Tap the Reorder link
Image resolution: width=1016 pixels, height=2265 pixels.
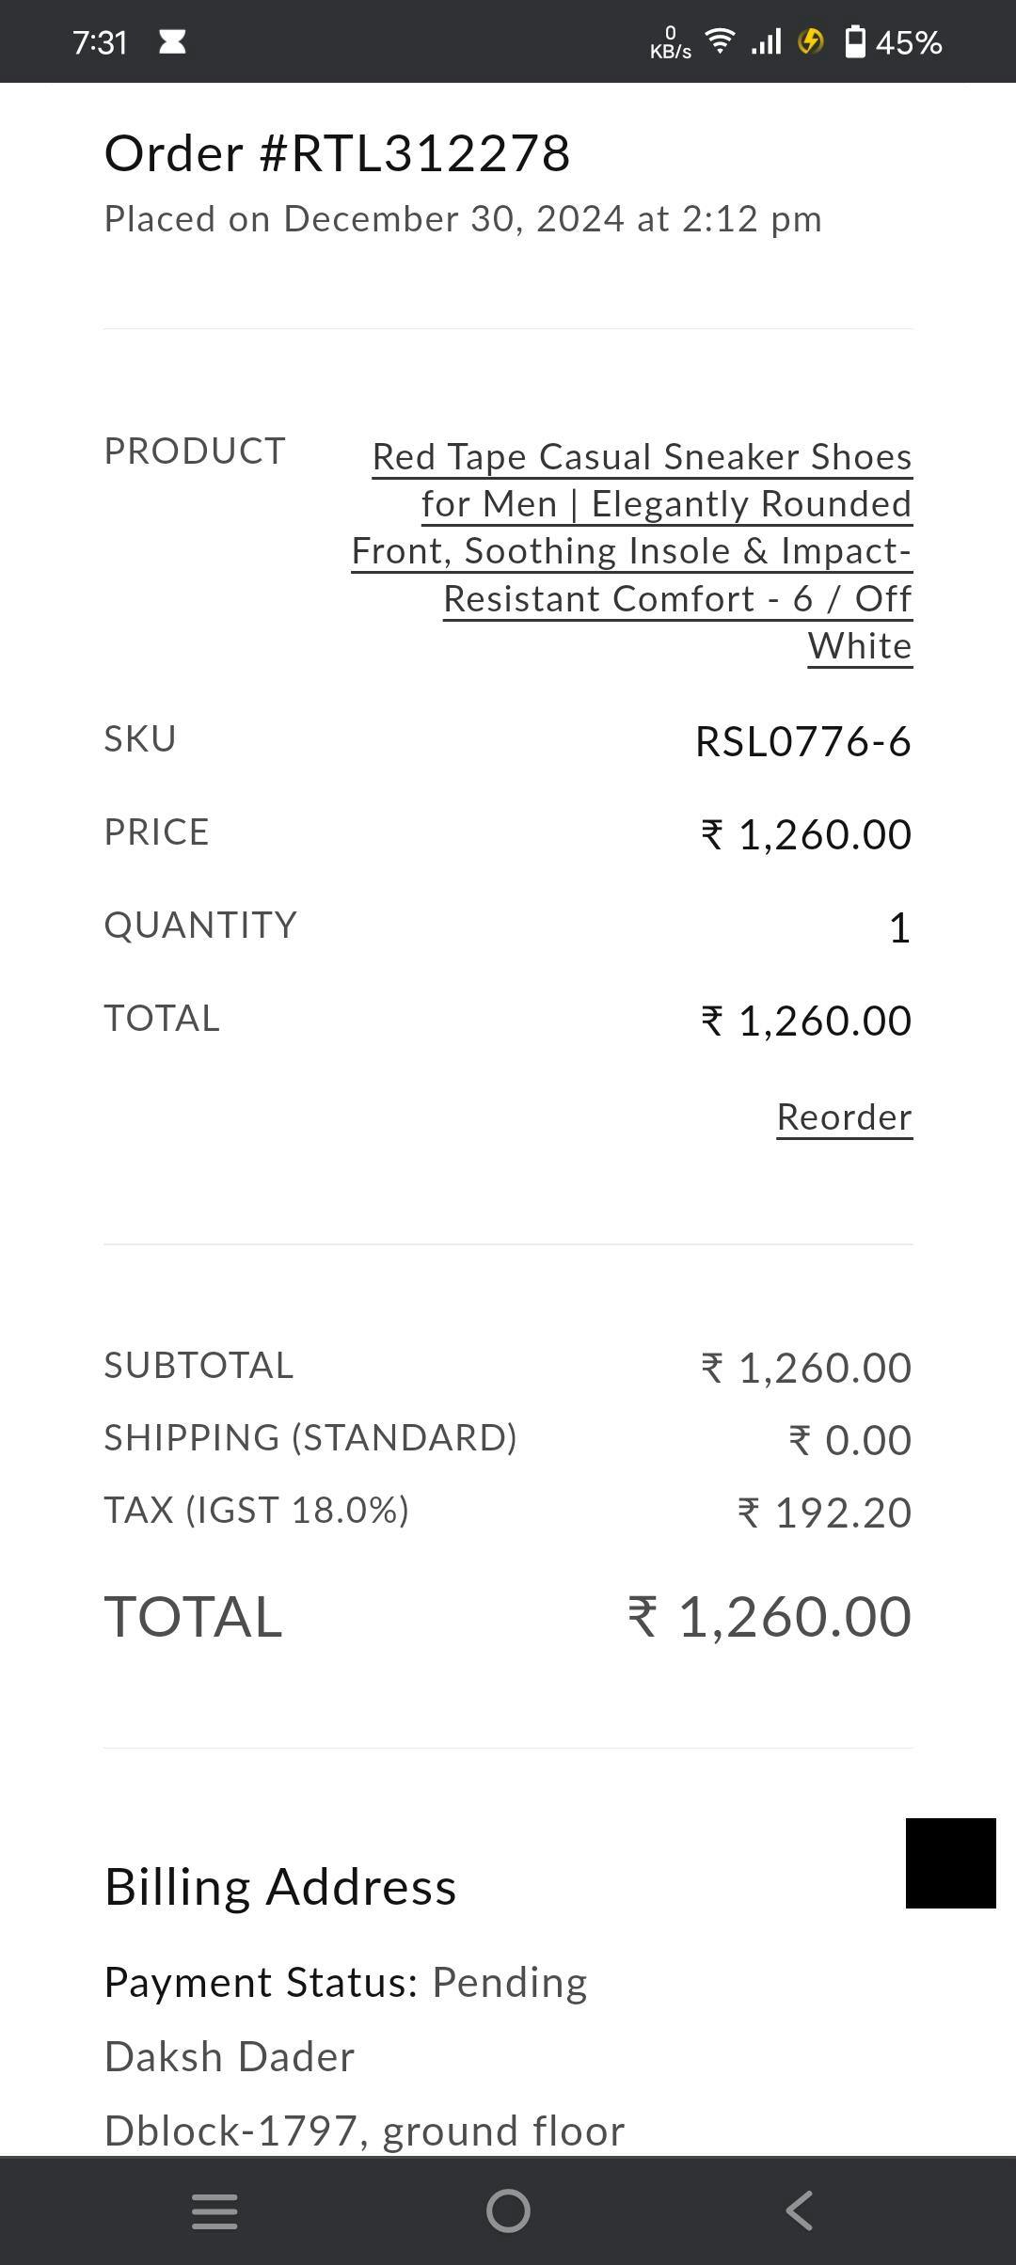844,1117
